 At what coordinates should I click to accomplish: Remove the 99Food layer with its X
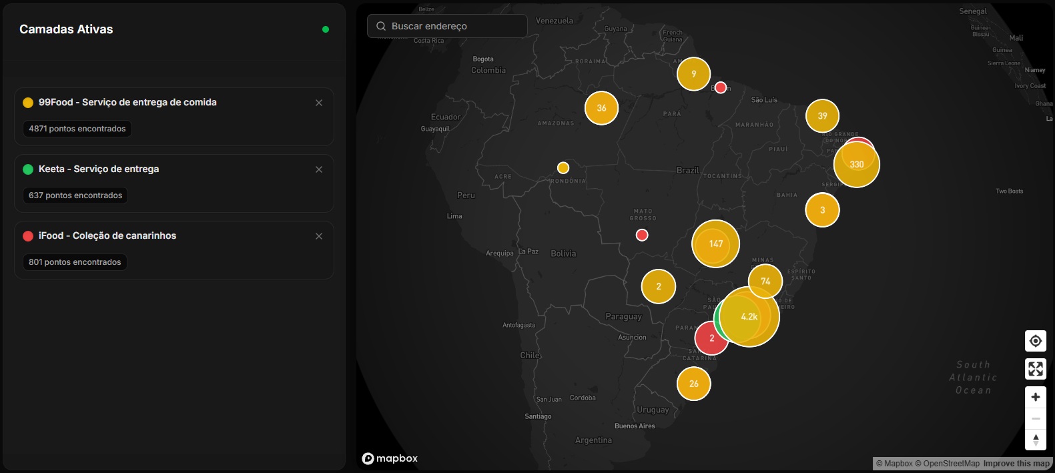click(319, 103)
